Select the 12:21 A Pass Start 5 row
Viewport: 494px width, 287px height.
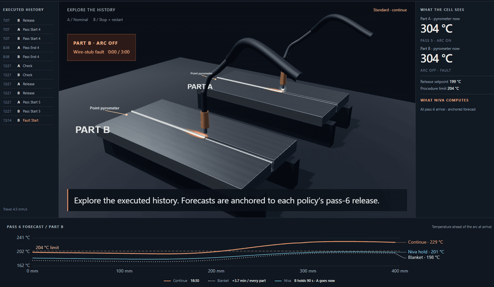click(x=28, y=102)
